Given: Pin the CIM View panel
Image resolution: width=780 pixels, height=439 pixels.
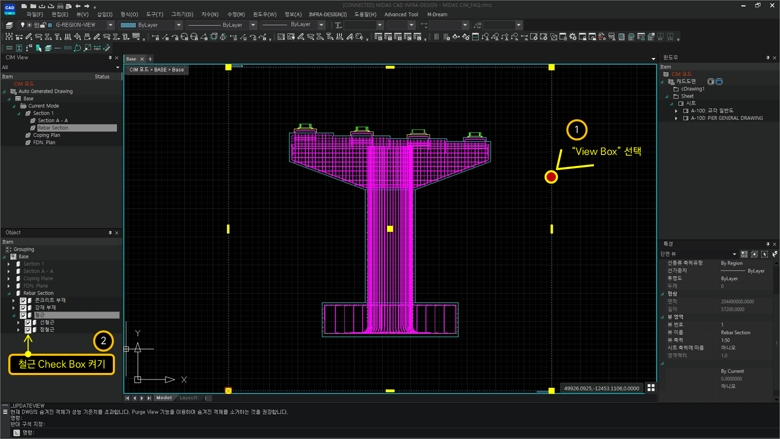Looking at the screenshot, I should 110,58.
